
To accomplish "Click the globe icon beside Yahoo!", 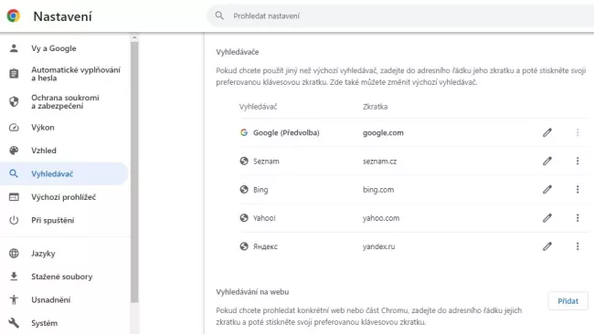I will (244, 218).
